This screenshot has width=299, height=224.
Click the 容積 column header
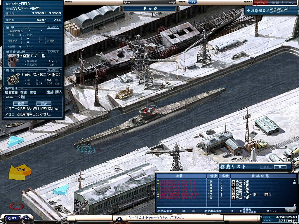(x=225, y=176)
